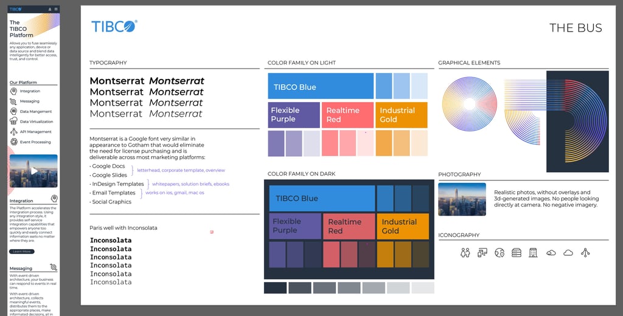Image resolution: width=623 pixels, height=316 pixels.
Task: Click the icon beside the Integration section heading
Action: point(54,198)
